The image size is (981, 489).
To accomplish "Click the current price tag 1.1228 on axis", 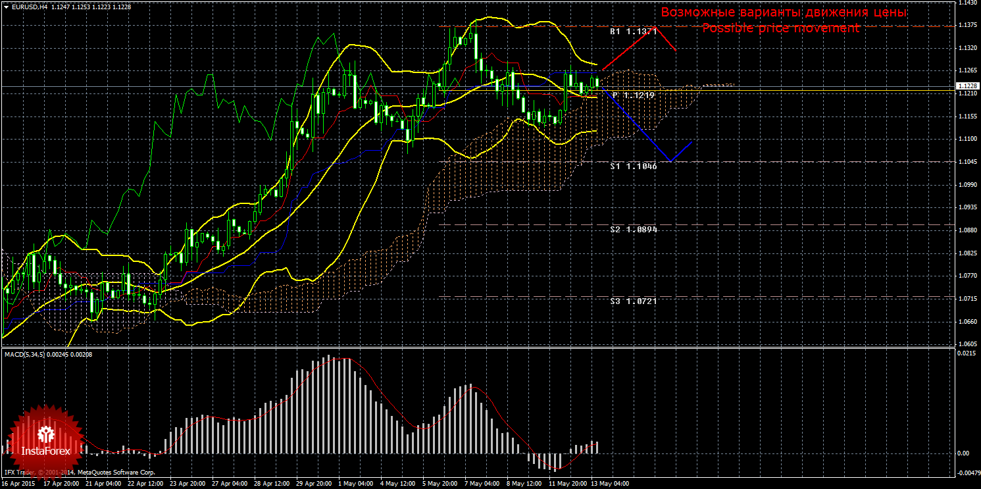I will coord(967,86).
